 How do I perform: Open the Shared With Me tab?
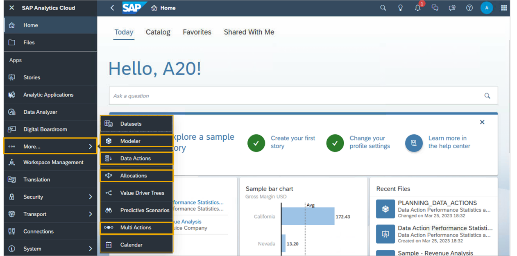(249, 32)
